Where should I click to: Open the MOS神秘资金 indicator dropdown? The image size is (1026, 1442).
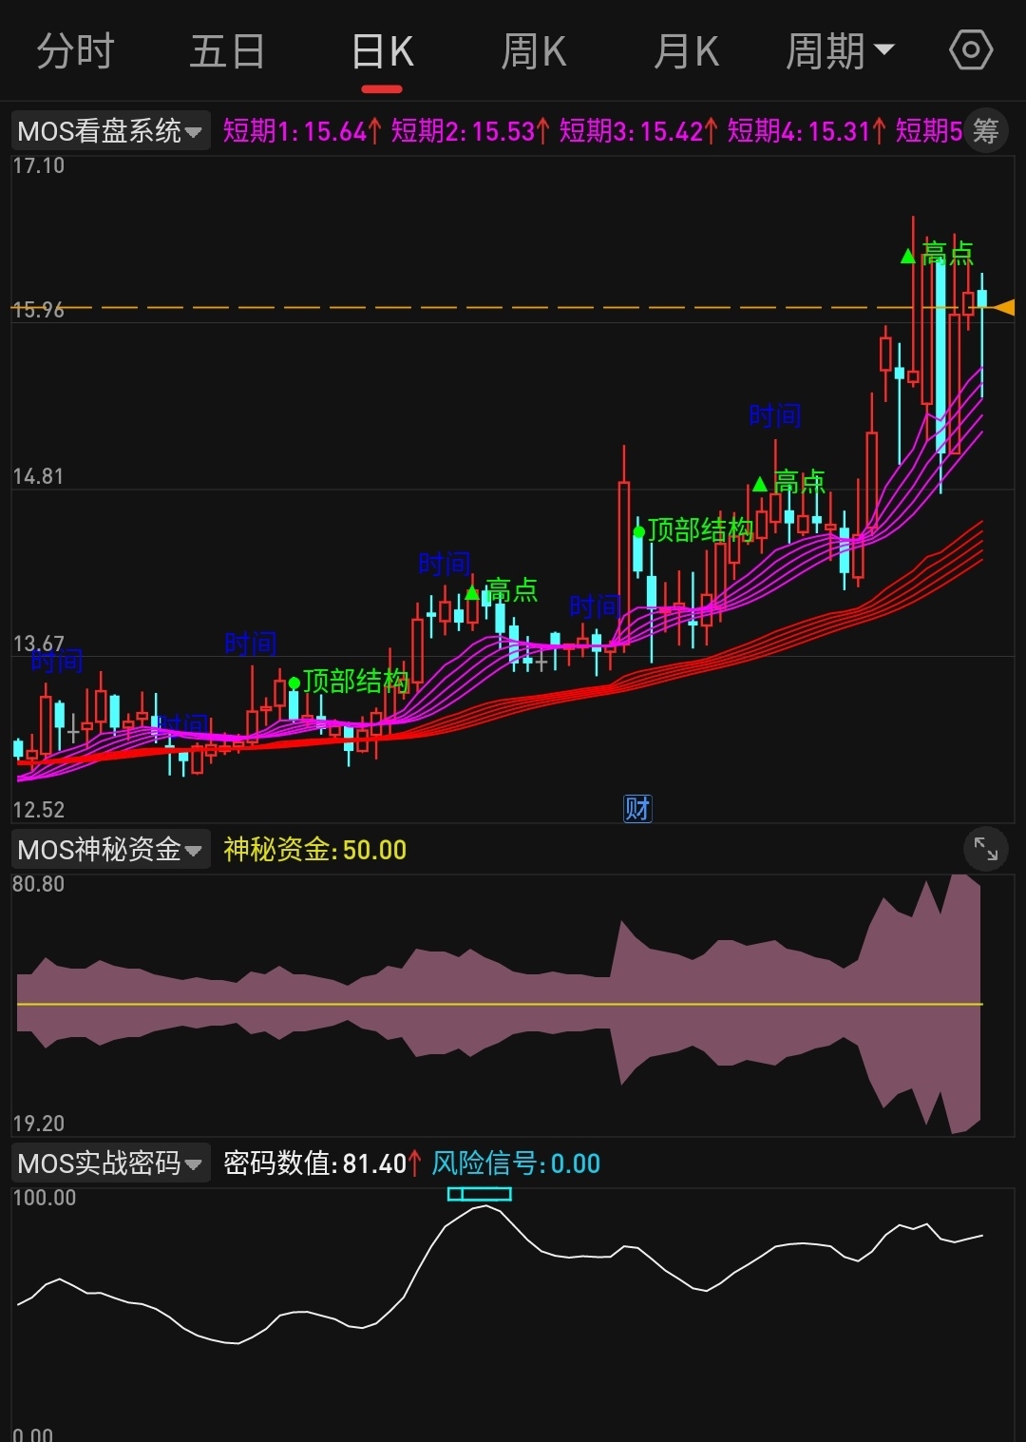(110, 849)
